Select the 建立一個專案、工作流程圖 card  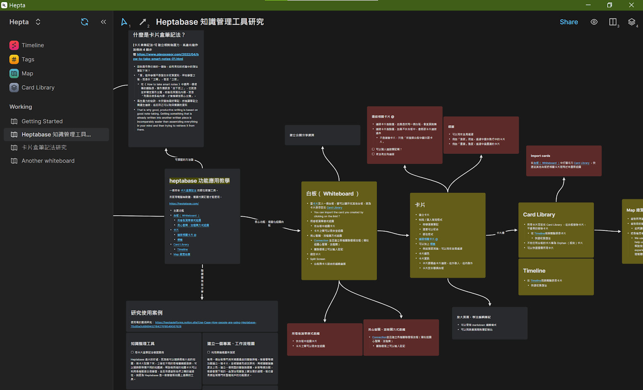pyautogui.click(x=240, y=359)
